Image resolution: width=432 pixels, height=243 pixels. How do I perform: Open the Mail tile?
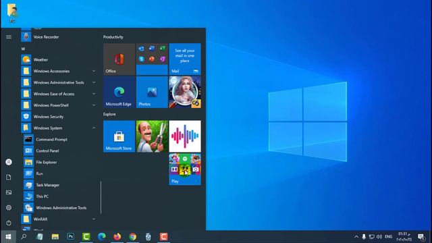click(185, 59)
